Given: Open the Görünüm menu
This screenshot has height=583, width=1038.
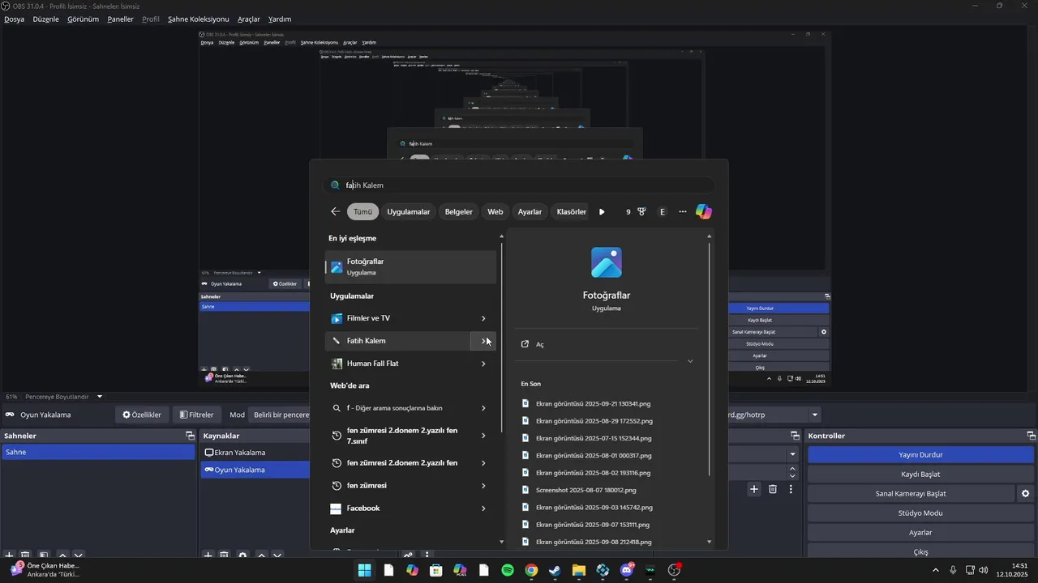Looking at the screenshot, I should 83,19.
